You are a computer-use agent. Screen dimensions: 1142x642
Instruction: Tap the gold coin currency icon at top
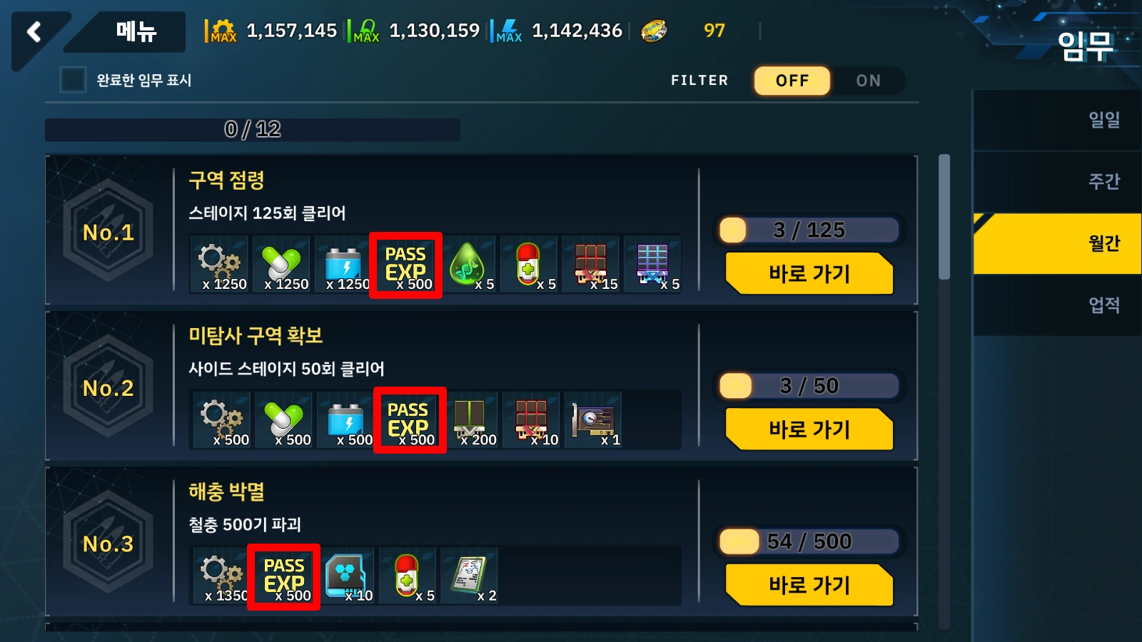pos(654,31)
